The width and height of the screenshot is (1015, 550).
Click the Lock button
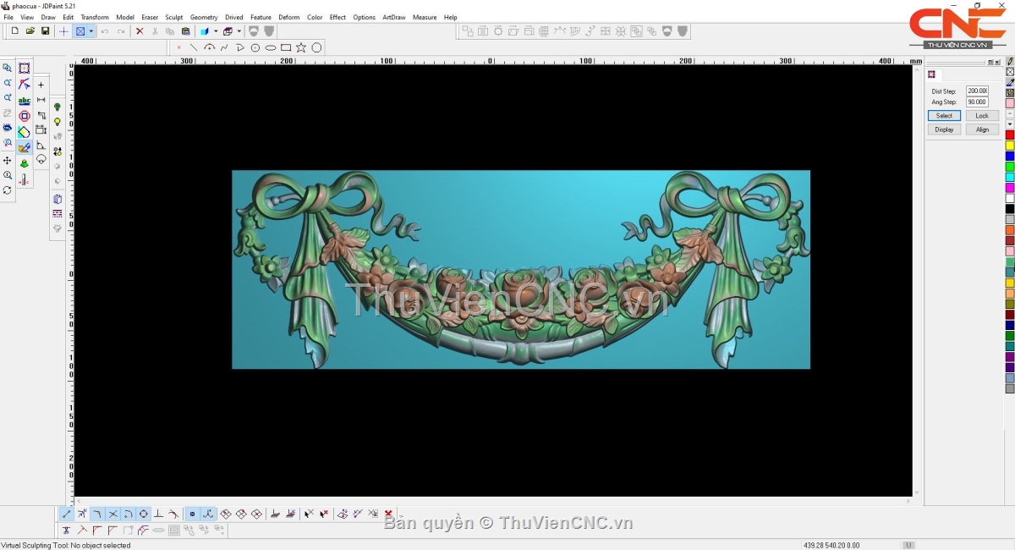[982, 116]
